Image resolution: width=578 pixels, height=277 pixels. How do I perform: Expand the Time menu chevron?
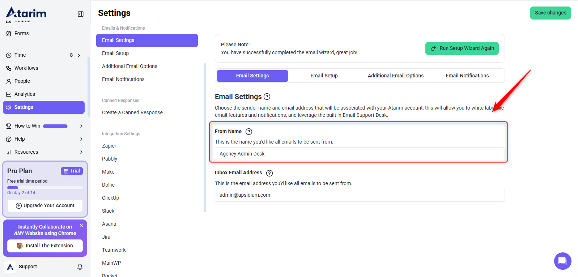[79, 55]
